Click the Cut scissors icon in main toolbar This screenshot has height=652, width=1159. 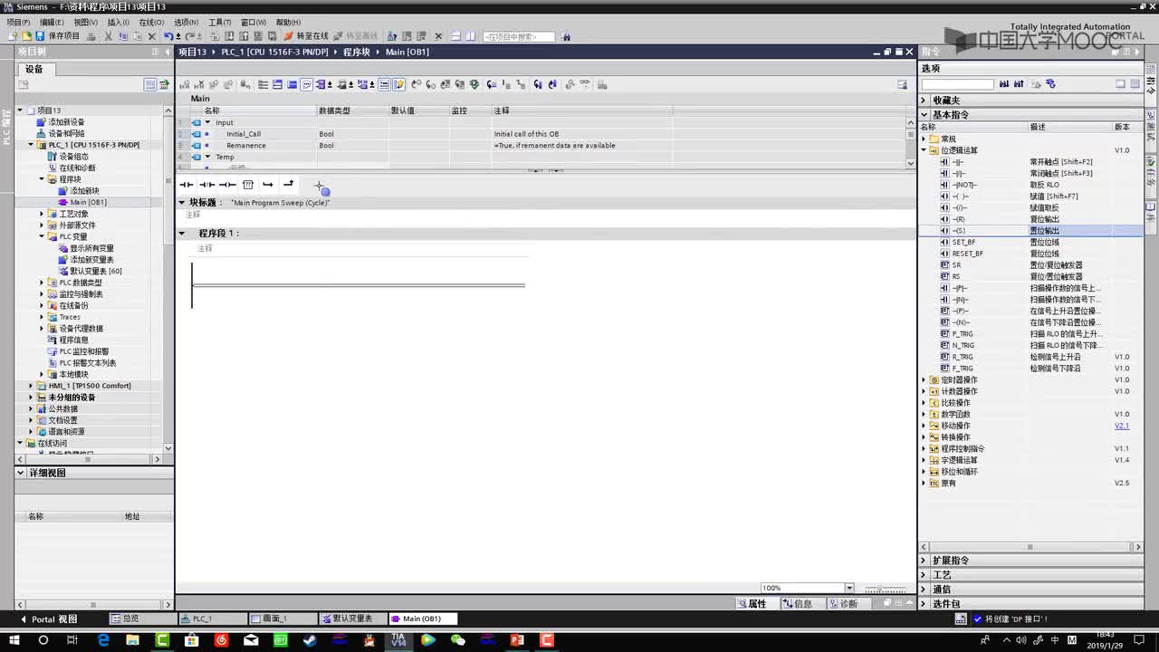click(x=109, y=36)
